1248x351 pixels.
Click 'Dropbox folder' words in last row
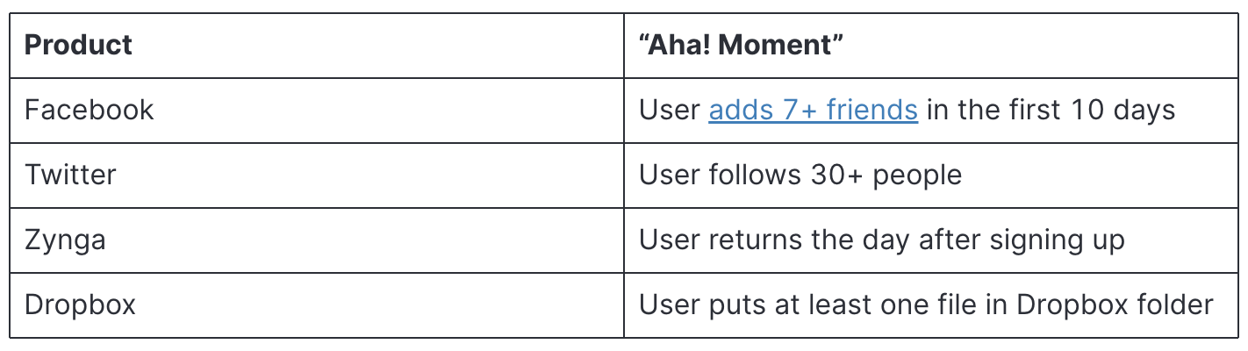1115,304
